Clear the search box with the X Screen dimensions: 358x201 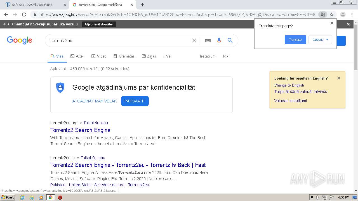coord(194,40)
